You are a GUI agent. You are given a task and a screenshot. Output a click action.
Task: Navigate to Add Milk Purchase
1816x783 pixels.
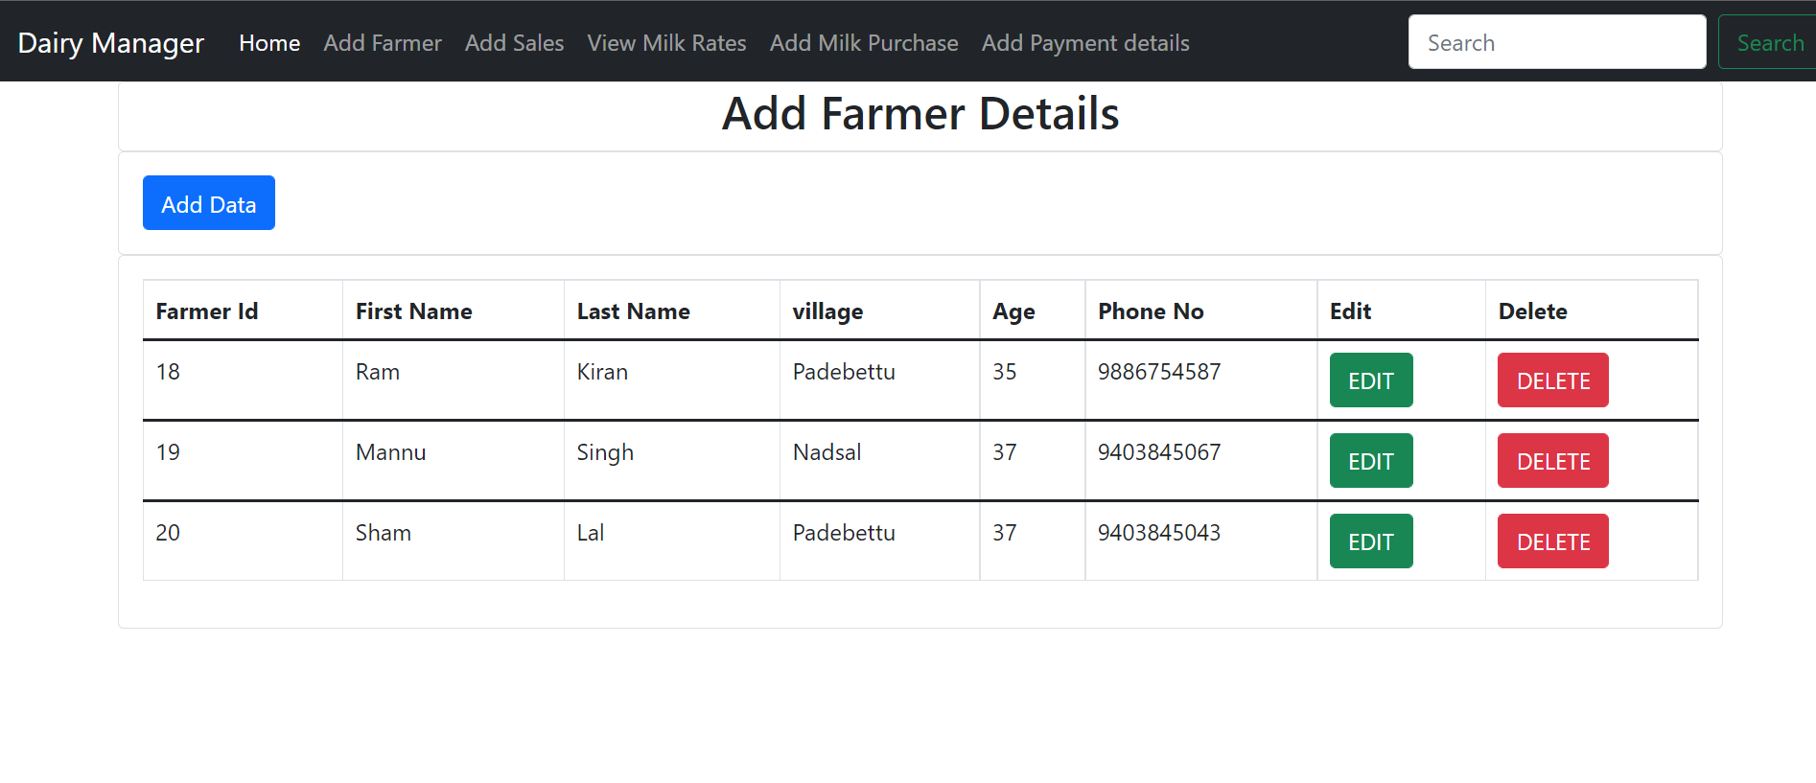863,43
